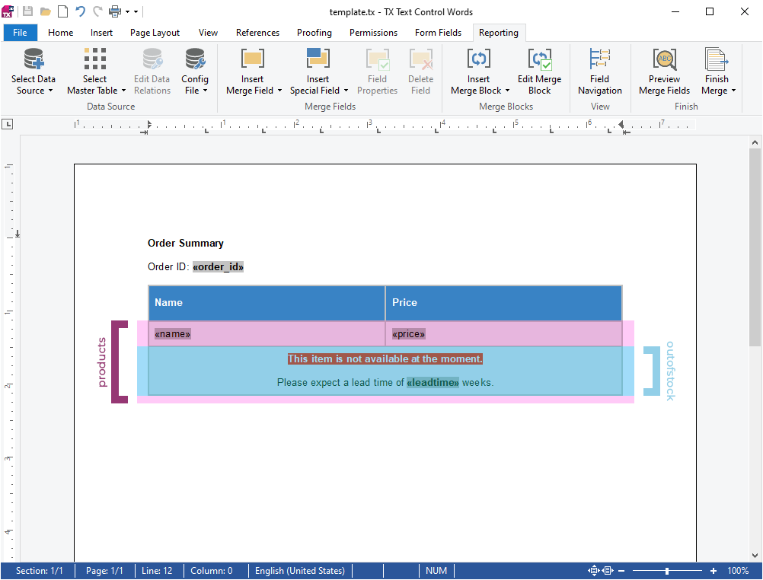Expand the Select Master Table dropdown arrow
Screen dimensions: 763x580
point(123,91)
